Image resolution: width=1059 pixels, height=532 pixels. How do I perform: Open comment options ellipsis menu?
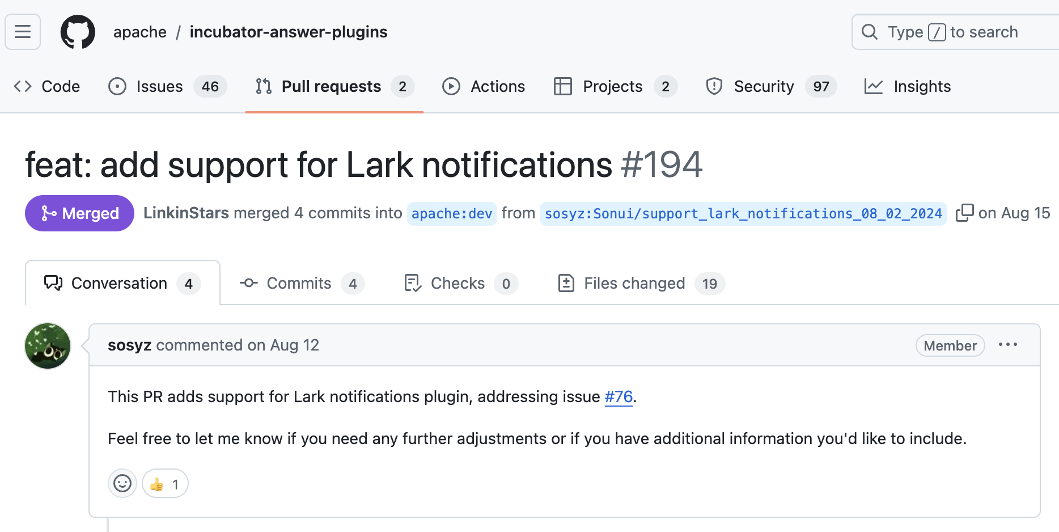(x=1007, y=345)
